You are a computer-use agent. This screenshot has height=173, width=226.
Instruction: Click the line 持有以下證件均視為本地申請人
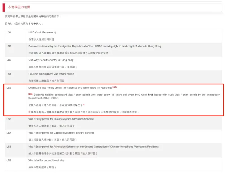pos(24,24)
